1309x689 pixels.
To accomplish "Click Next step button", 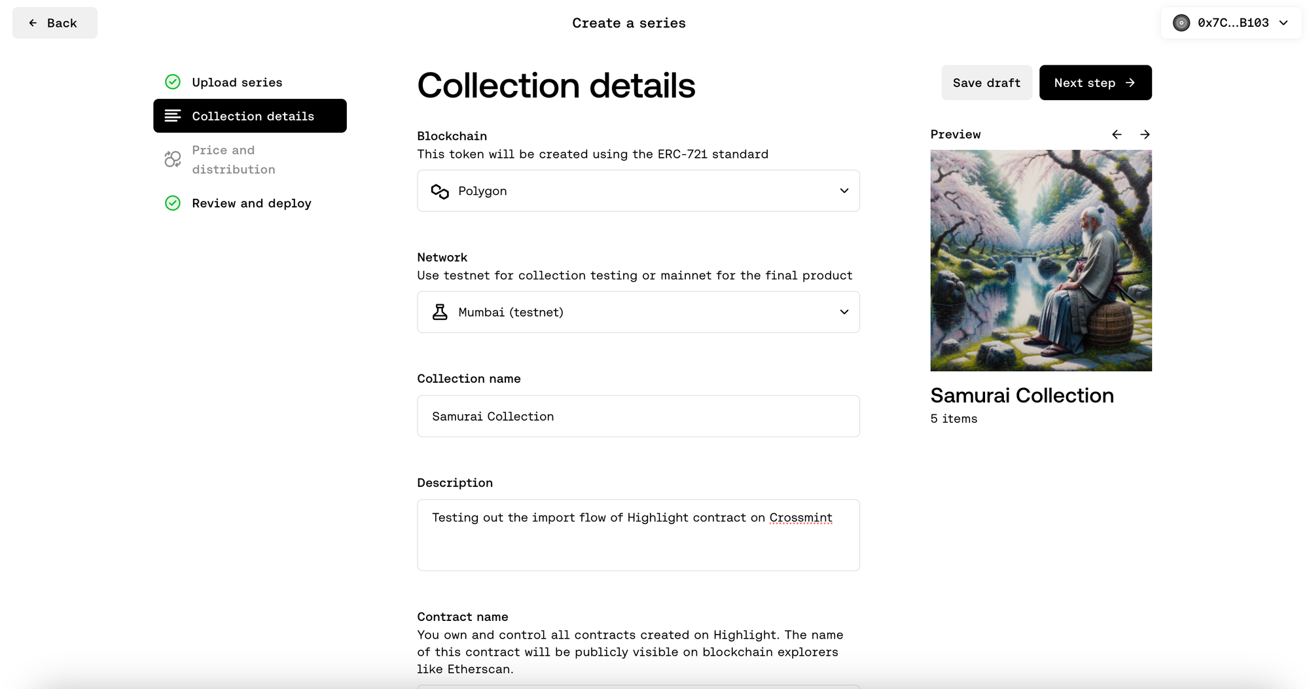I will click(1095, 82).
